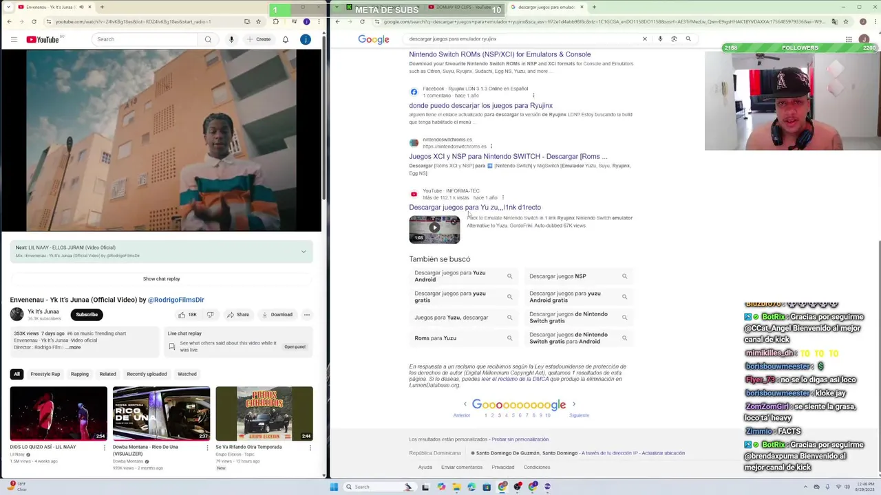The height and width of the screenshot is (495, 881).
Task: Open options for the Facebook Ryujinx result
Action: click(533, 96)
